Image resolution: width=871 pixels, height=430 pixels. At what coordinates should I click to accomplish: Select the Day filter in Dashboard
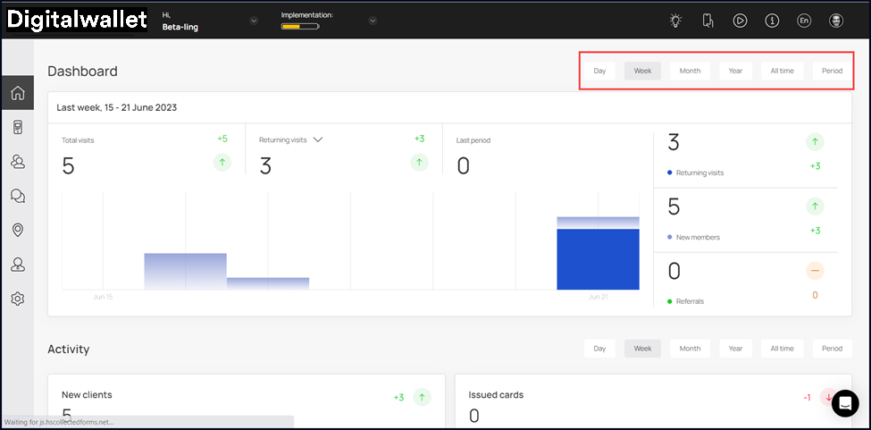click(599, 71)
